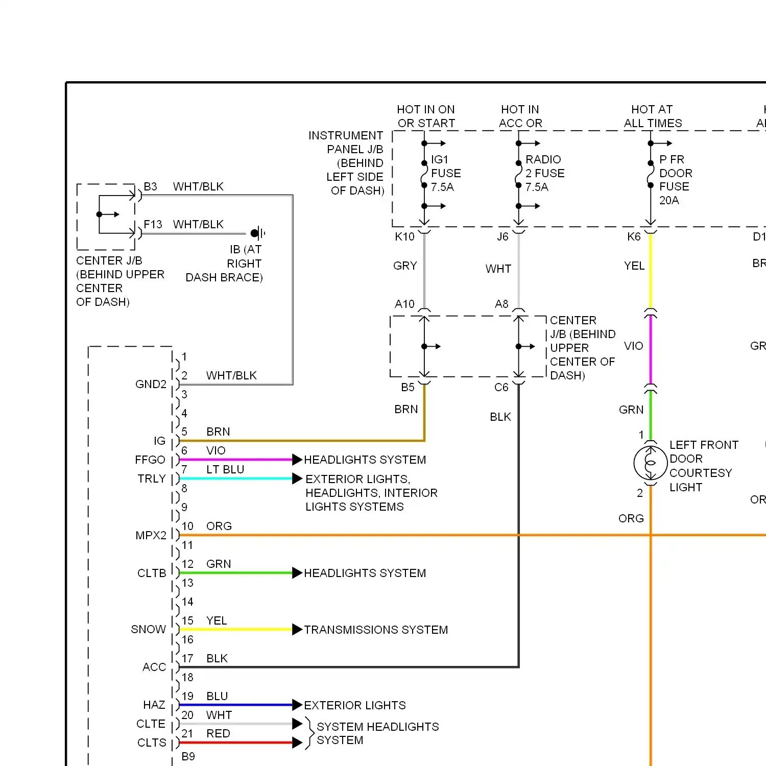Click the left front door courtesy light bulb symbol
The image size is (766, 766).
(x=650, y=463)
